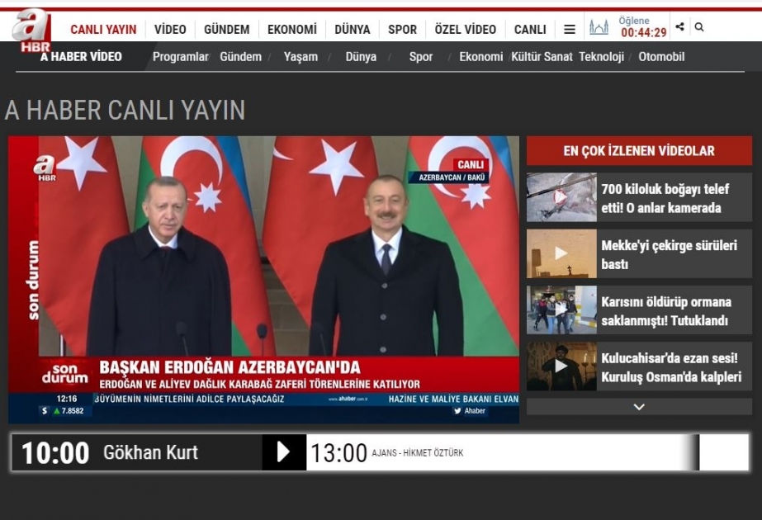Open search with magnifier icon

coord(699,26)
